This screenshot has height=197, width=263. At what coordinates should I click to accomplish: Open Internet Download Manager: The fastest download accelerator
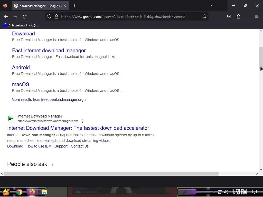78,128
